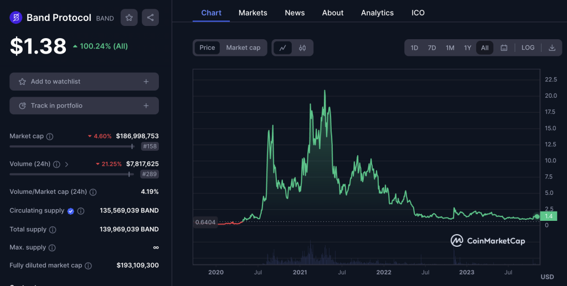
Task: Click the 4.60% market cap change
Action: point(100,136)
